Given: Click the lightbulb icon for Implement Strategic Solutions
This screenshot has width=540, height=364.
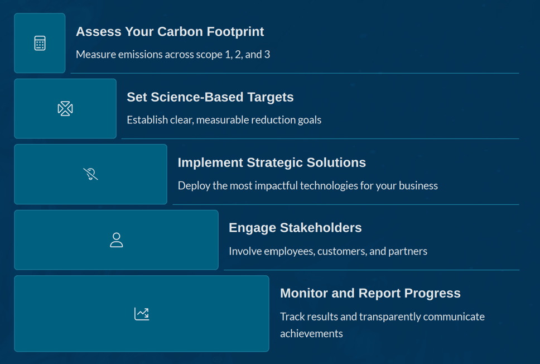Looking at the screenshot, I should 90,174.
